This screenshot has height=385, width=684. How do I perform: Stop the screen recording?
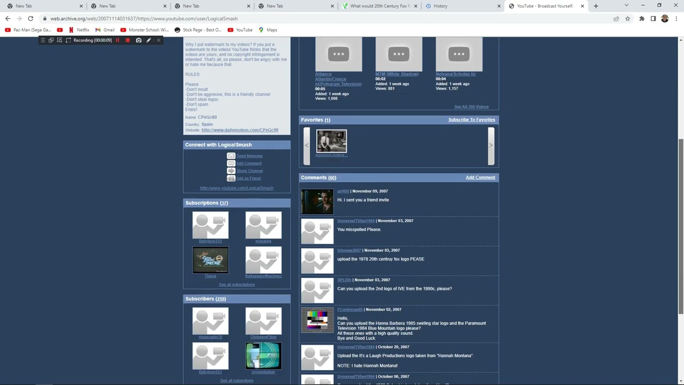tap(128, 40)
